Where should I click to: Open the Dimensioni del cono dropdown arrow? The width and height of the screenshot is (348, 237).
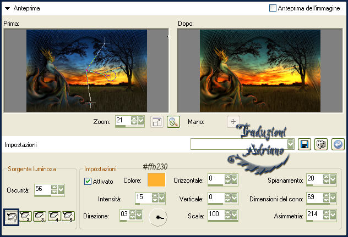pyautogui.click(x=333, y=198)
